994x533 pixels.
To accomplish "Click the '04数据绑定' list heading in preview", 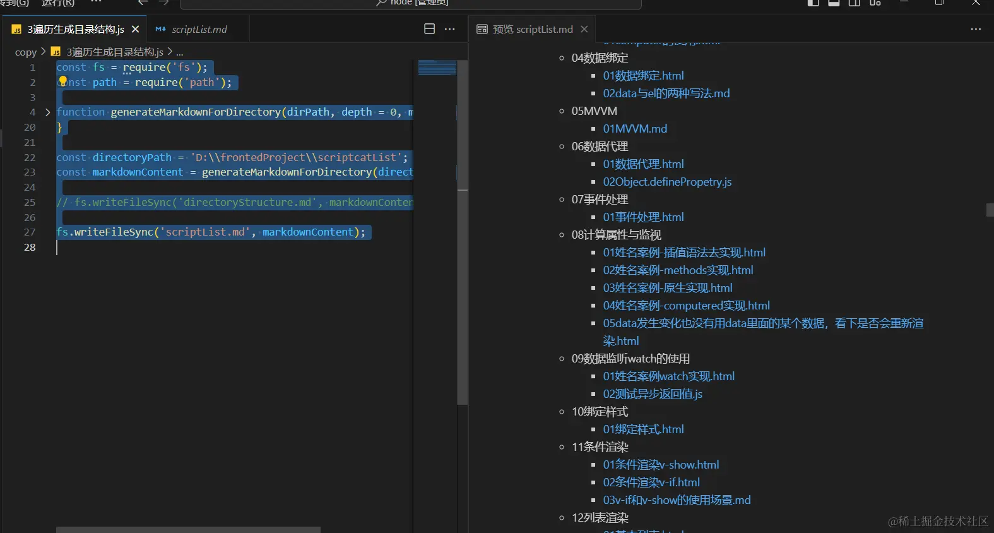I will pos(600,58).
